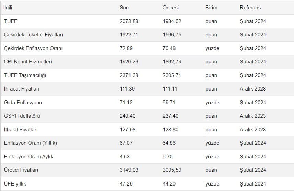Click the Birim column header
This screenshot has height=191, width=294.
(211, 8)
